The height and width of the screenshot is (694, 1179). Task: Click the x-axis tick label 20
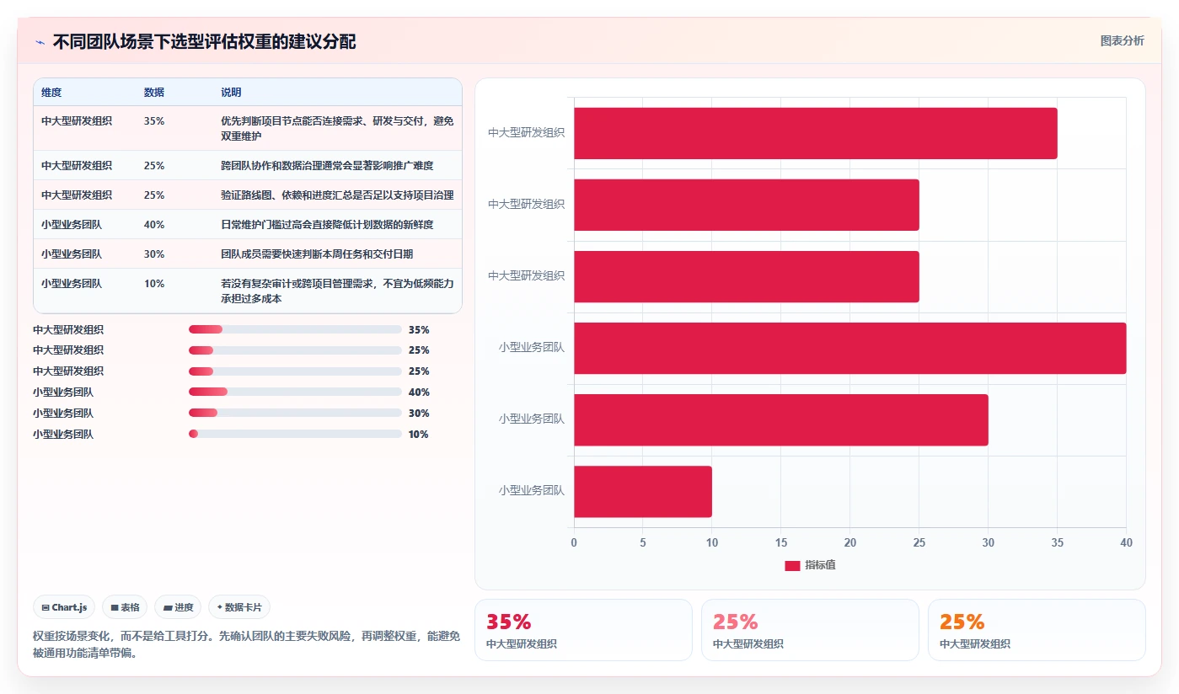[x=849, y=543]
